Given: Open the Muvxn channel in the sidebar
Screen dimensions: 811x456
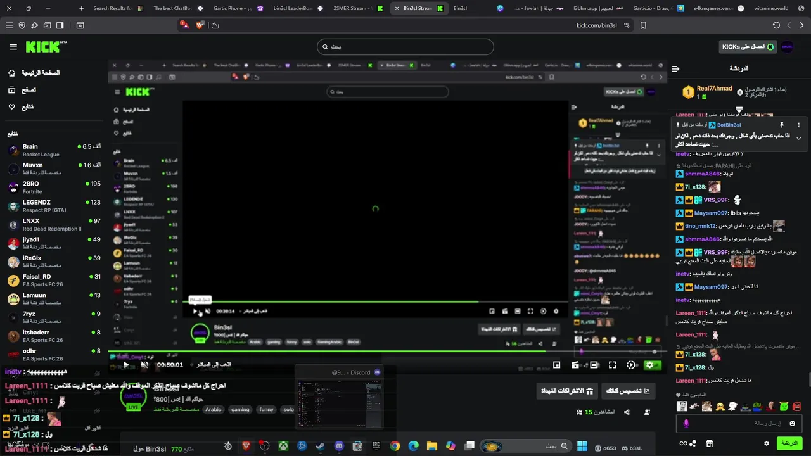Looking at the screenshot, I should coord(54,168).
